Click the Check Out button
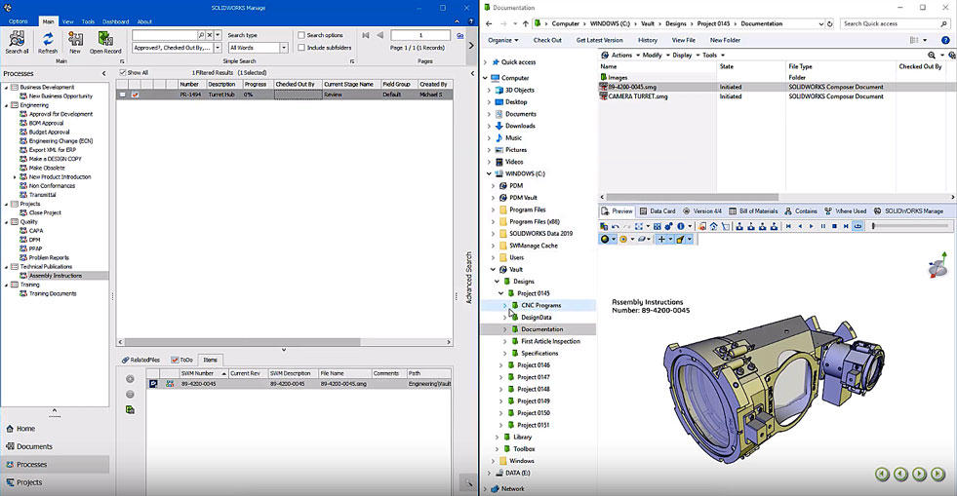 point(546,40)
